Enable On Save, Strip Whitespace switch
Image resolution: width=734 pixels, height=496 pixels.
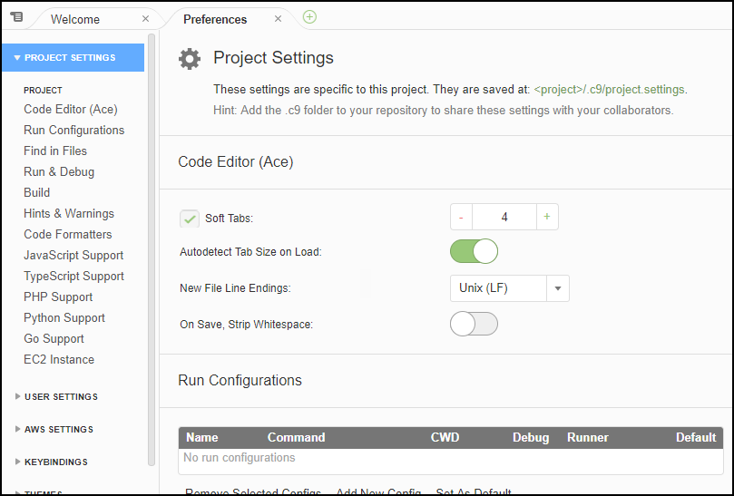(x=474, y=324)
